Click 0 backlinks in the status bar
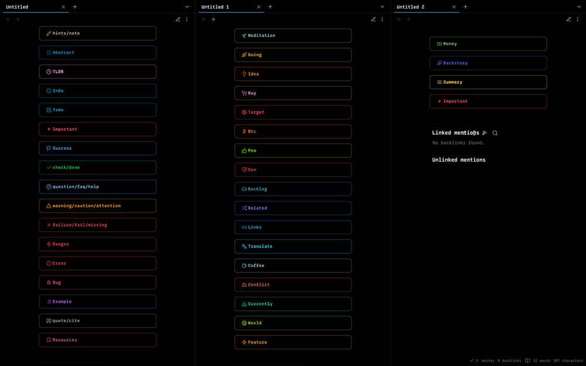The width and height of the screenshot is (586, 366). point(509,361)
